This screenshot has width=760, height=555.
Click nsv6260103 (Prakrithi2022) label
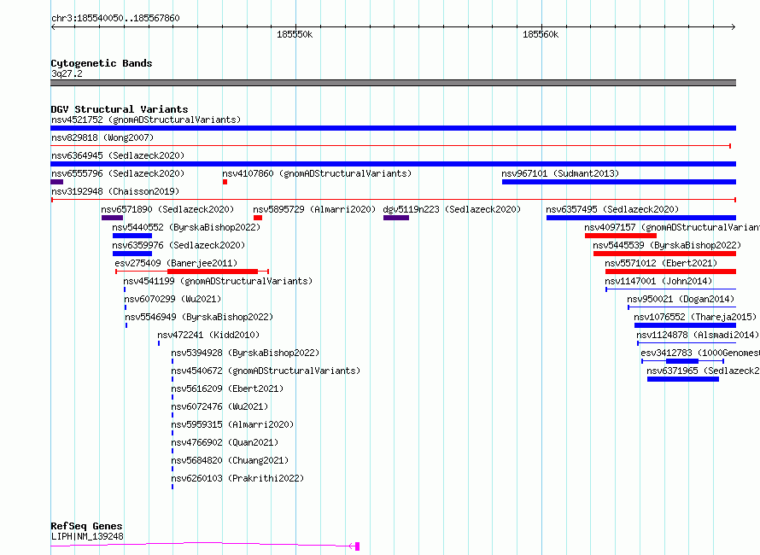(x=237, y=478)
